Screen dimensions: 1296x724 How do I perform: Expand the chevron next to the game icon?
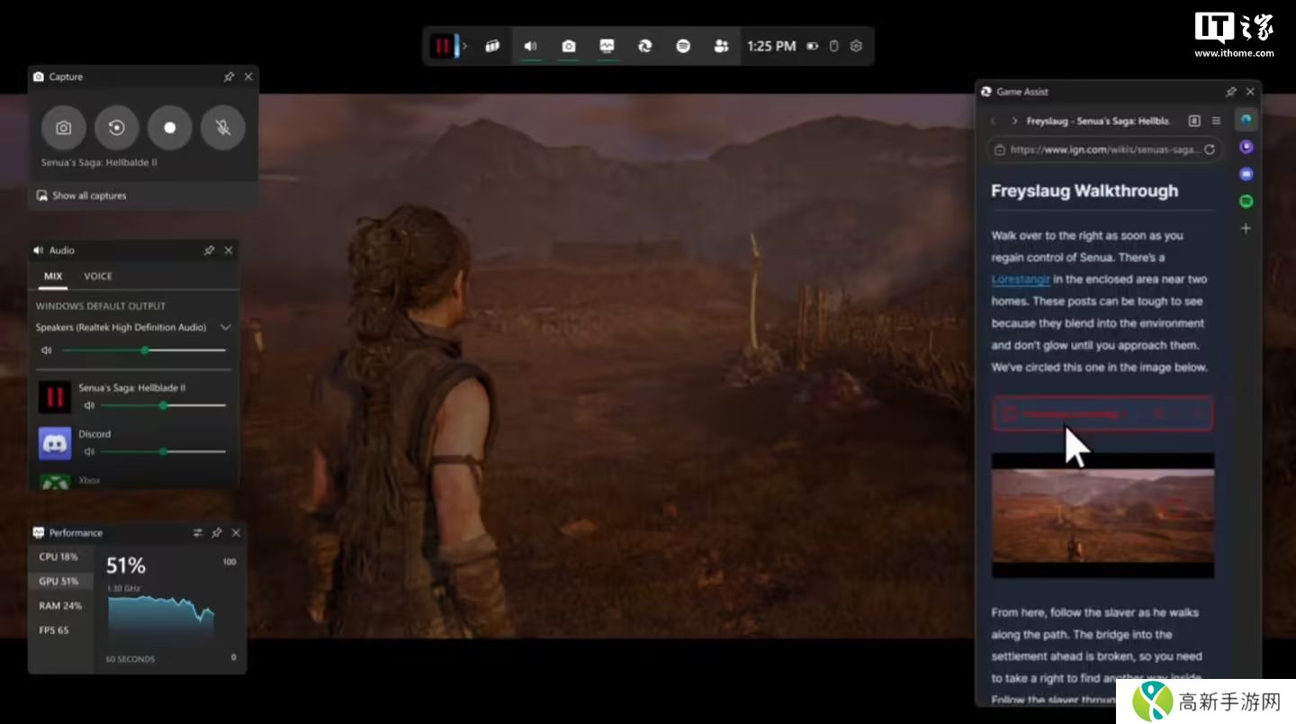tap(465, 46)
